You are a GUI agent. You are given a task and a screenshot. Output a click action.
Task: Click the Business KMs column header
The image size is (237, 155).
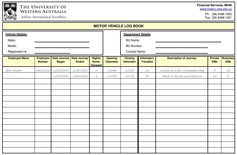228,60
